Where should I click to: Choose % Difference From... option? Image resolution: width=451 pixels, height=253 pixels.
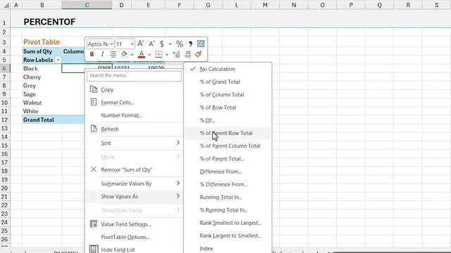223,184
